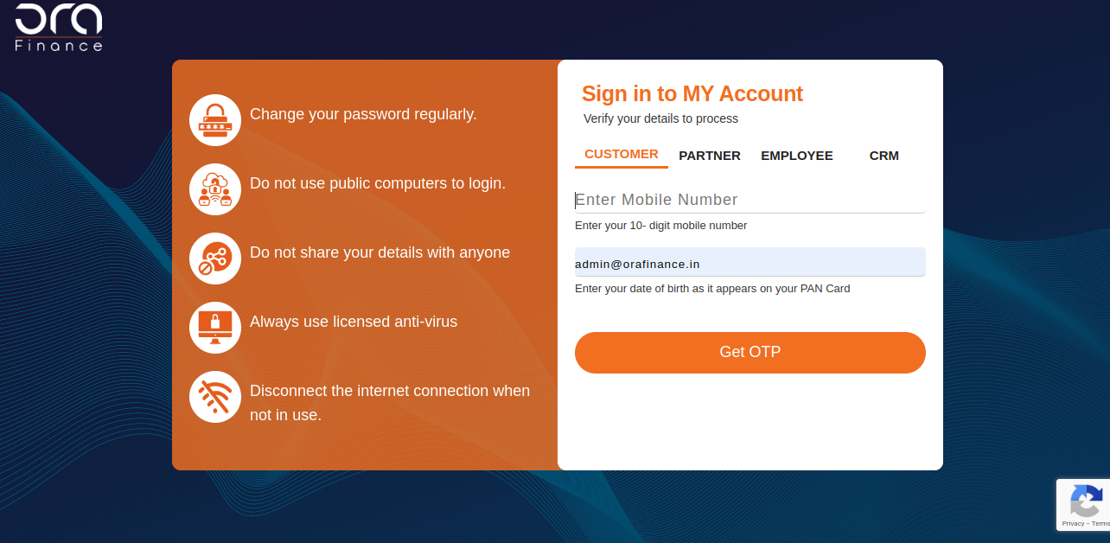1110x543 pixels.
Task: Click 'Enter your 10- digit mobile number' hint
Action: coord(661,226)
